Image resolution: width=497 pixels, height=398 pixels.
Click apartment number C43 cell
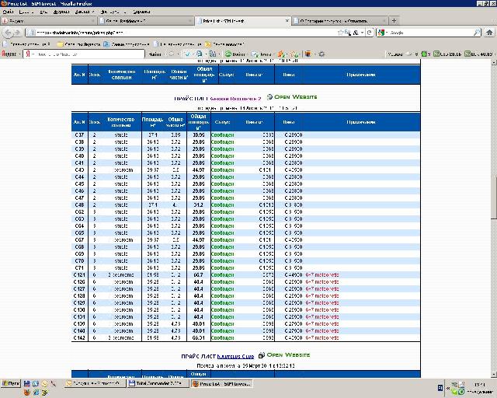click(x=79, y=169)
